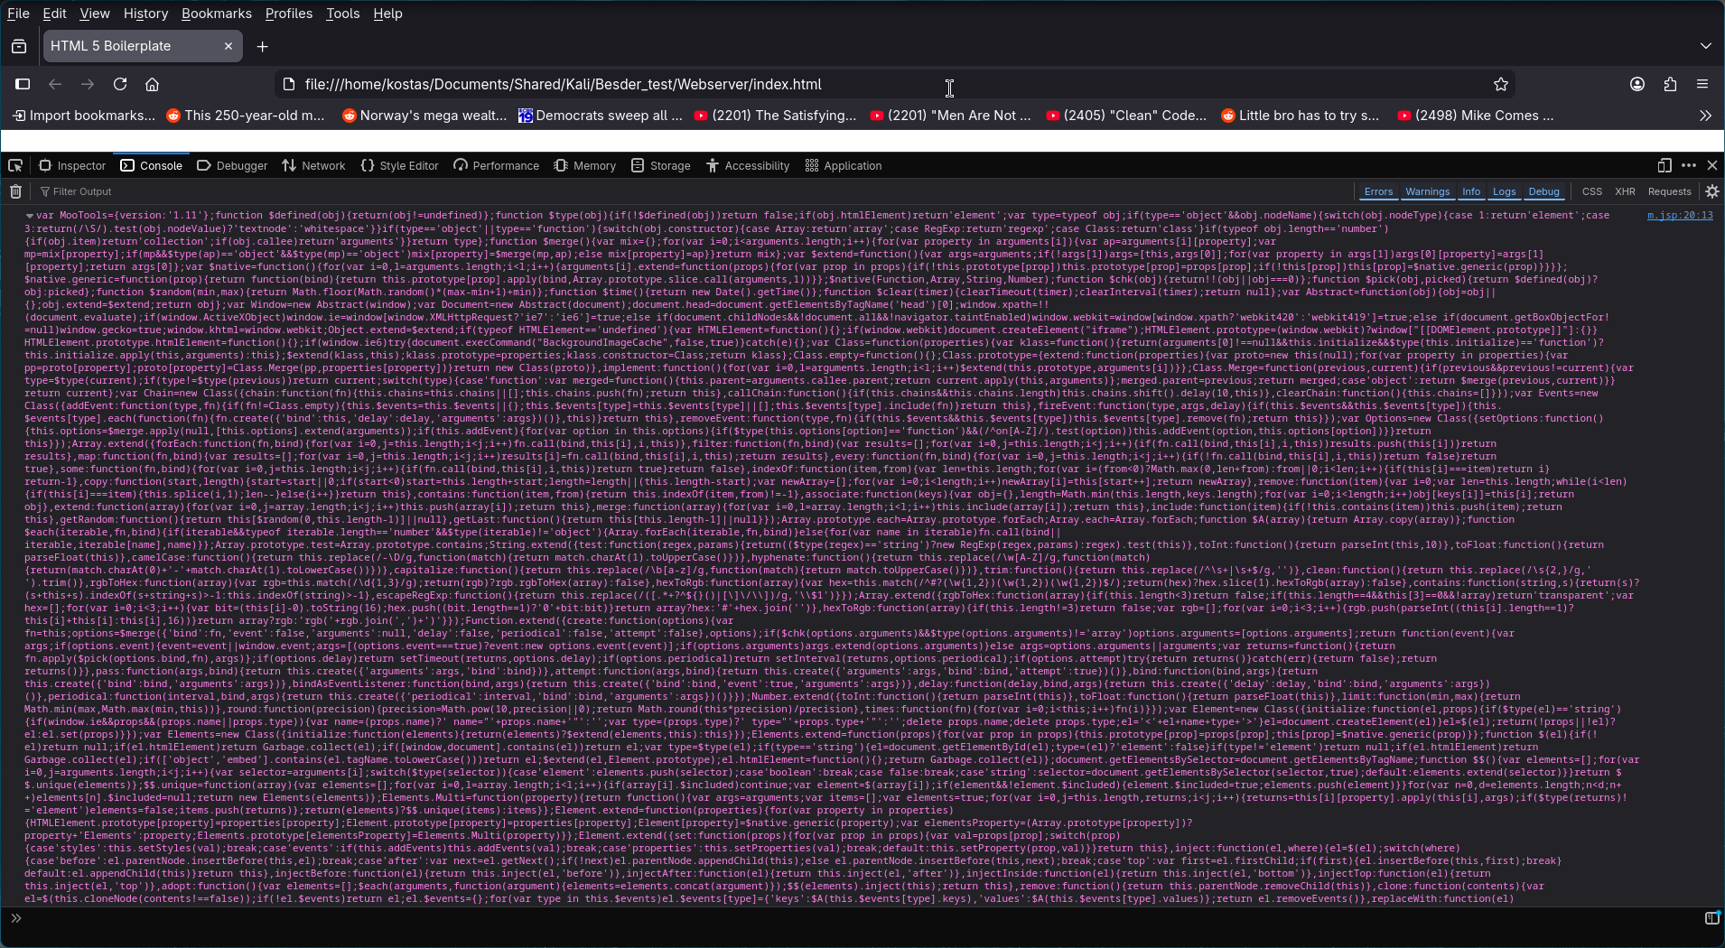Switch to the Network panel
Image resolution: width=1725 pixels, height=948 pixels.
(x=313, y=165)
